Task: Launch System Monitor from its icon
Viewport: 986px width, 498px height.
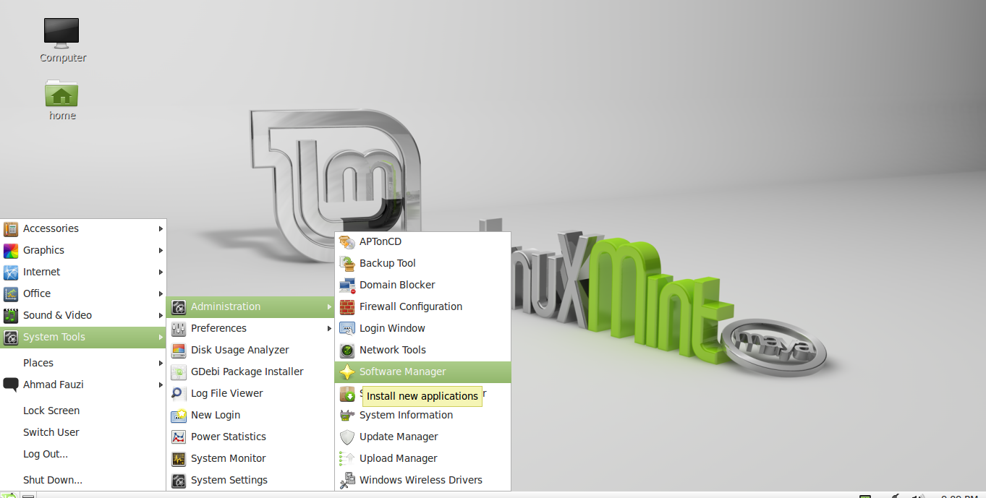Action: coord(179,458)
